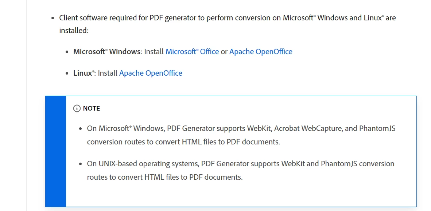This screenshot has height=211, width=431.
Task: Click bullet marker before 'Client software'
Action: point(53,18)
